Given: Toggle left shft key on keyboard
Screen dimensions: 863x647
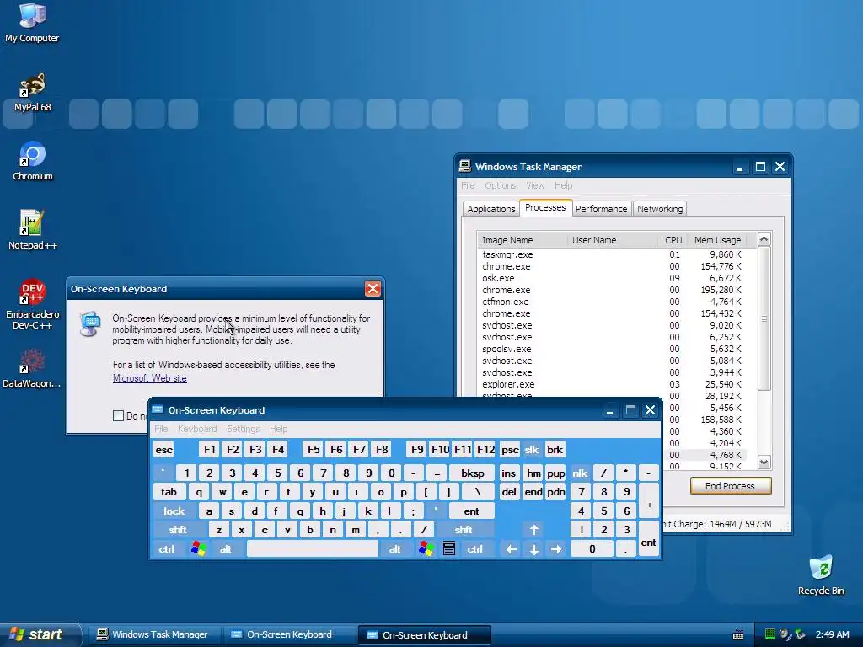Looking at the screenshot, I should pos(178,530).
